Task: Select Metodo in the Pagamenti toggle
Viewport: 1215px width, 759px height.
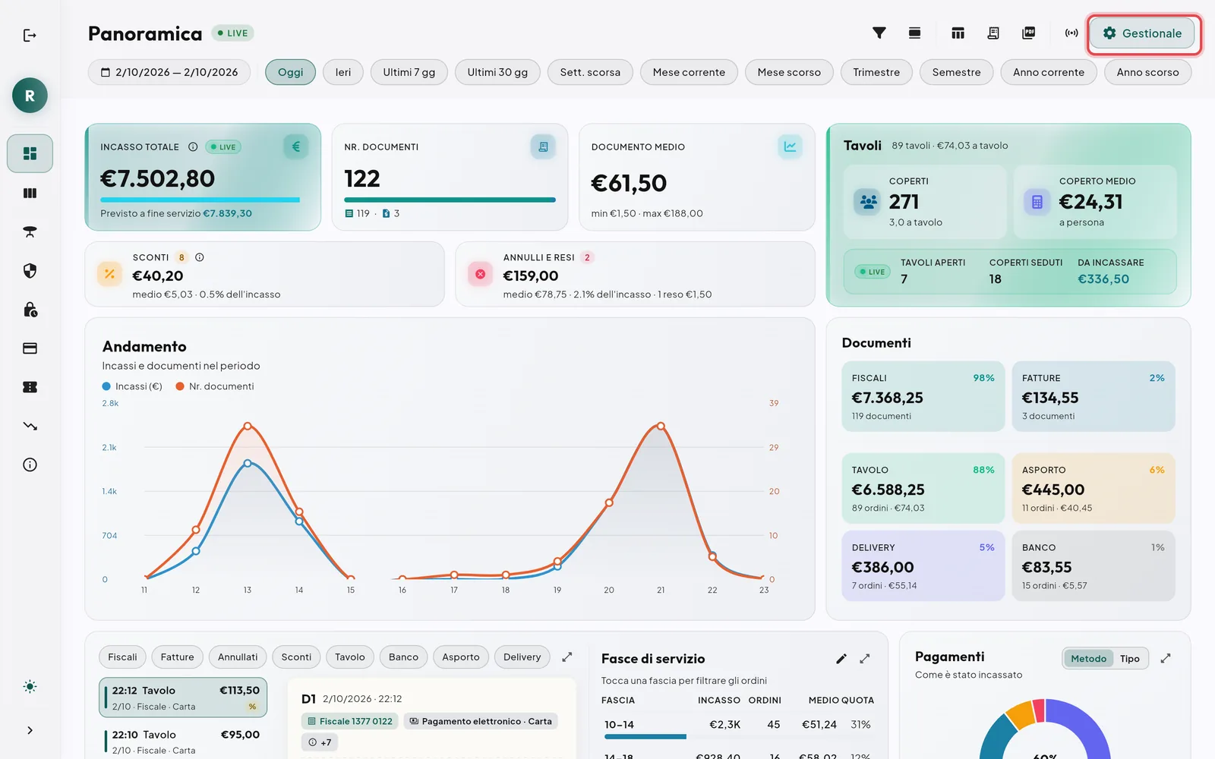Action: click(1088, 658)
